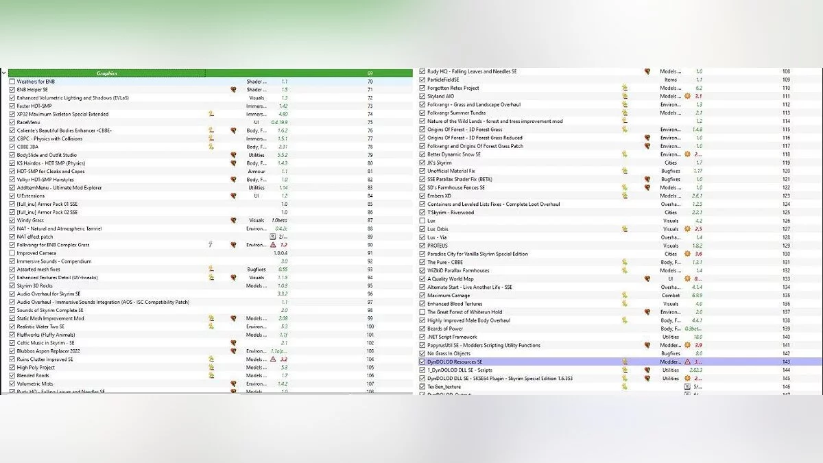This screenshot has width=823, height=463.
Task: Click Cities category of T'Skyrim - Riverwood
Action: point(671,213)
